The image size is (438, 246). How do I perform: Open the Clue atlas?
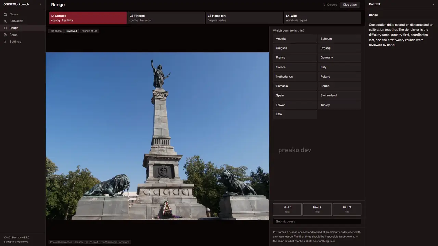tap(350, 5)
